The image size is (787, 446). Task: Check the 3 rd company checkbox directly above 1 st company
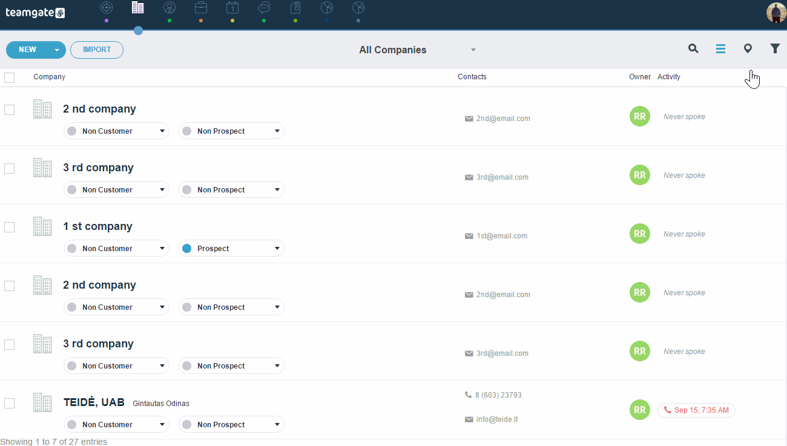[x=9, y=168]
